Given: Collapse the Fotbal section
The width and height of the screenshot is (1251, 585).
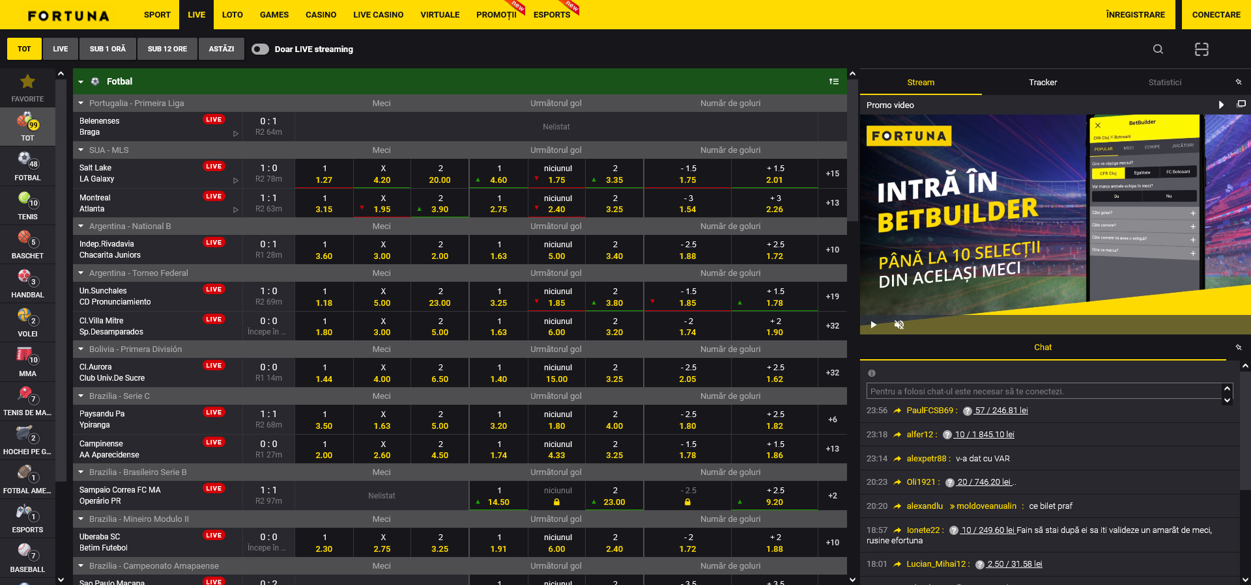Looking at the screenshot, I should point(81,82).
